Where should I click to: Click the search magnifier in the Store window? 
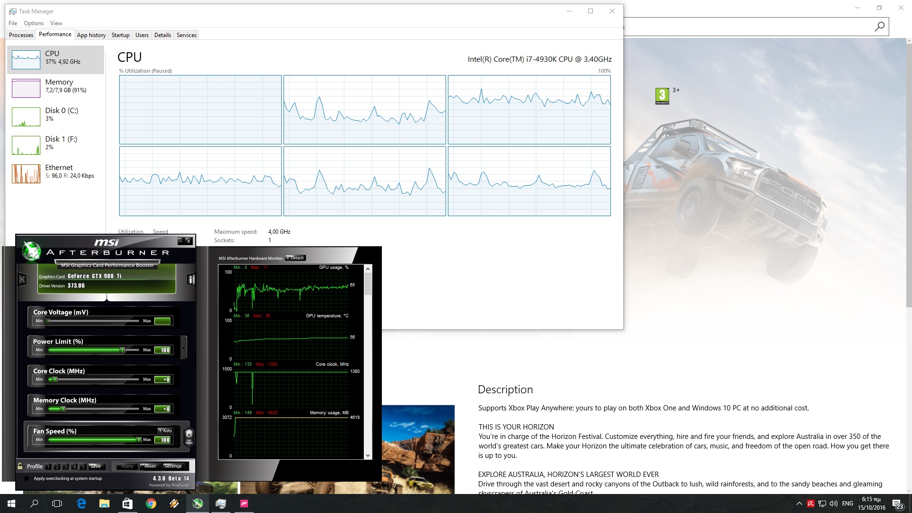879,27
